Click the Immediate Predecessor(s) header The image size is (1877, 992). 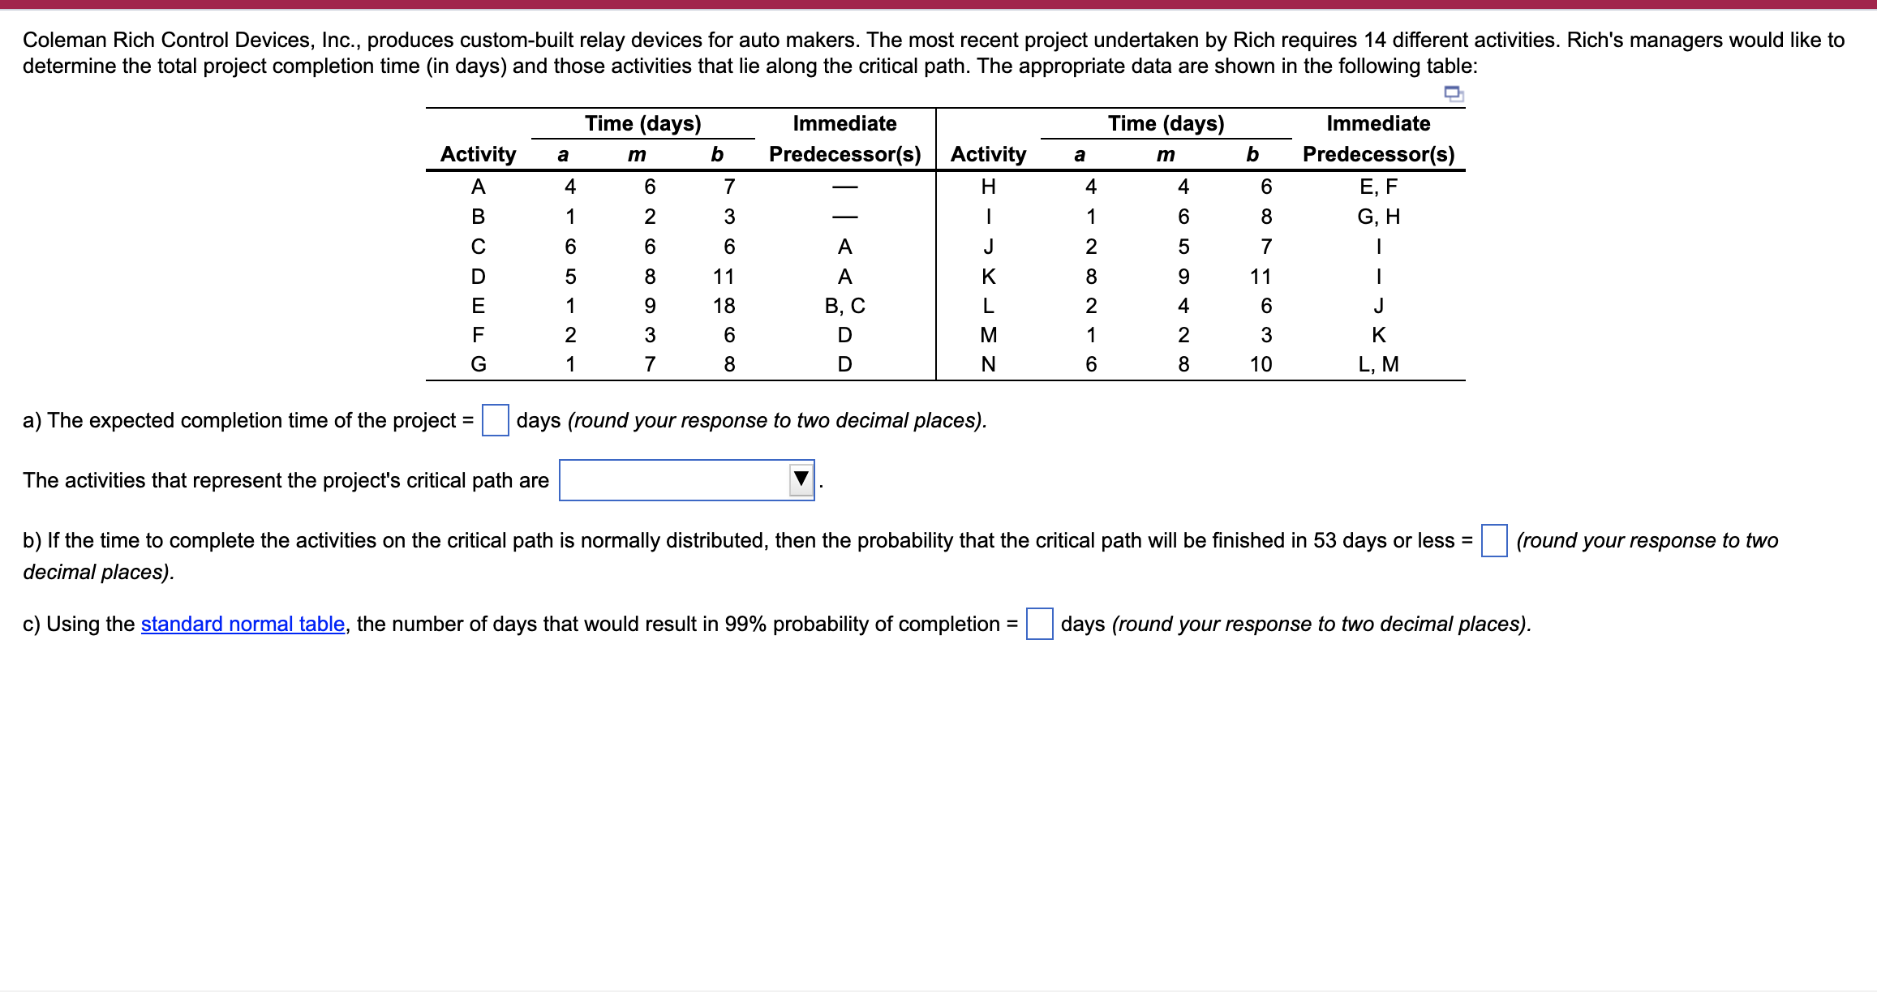[847, 138]
